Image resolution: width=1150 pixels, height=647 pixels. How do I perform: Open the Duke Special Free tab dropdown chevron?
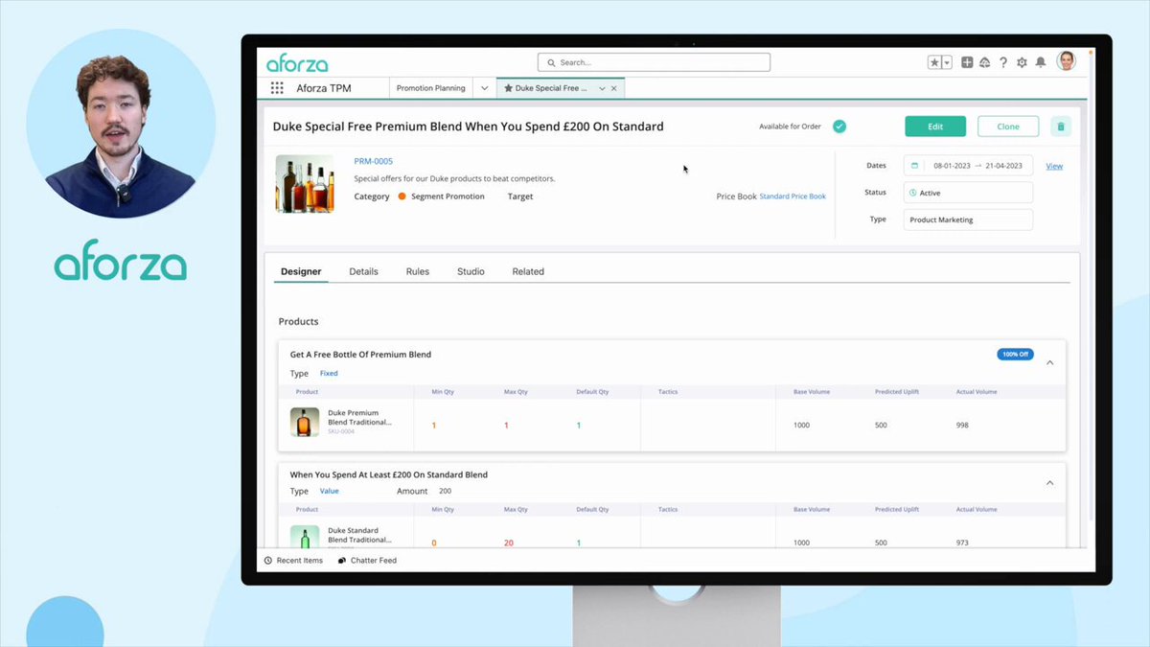pos(602,88)
